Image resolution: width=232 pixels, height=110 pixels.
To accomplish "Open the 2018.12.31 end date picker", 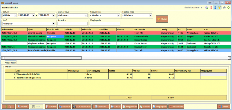I will [x=54, y=15].
